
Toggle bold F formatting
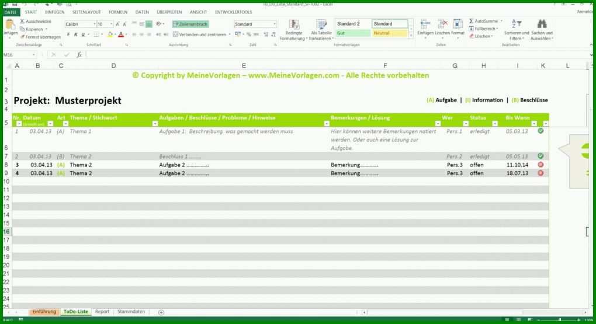68,34
